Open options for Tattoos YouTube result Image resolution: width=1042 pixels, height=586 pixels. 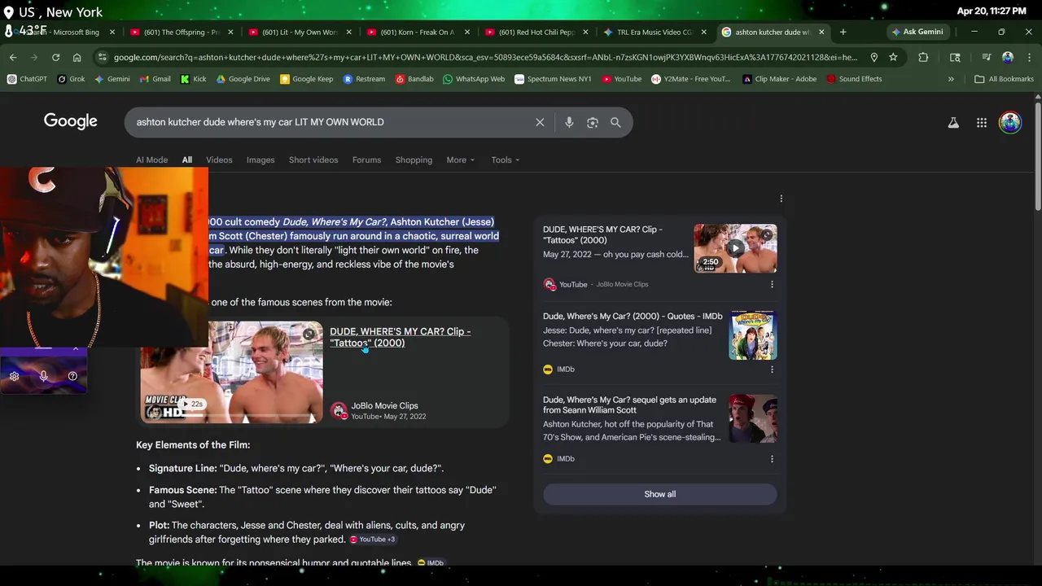pyautogui.click(x=772, y=284)
